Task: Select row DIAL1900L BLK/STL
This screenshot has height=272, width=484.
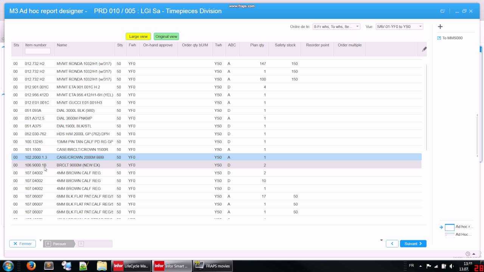Action: (x=216, y=126)
